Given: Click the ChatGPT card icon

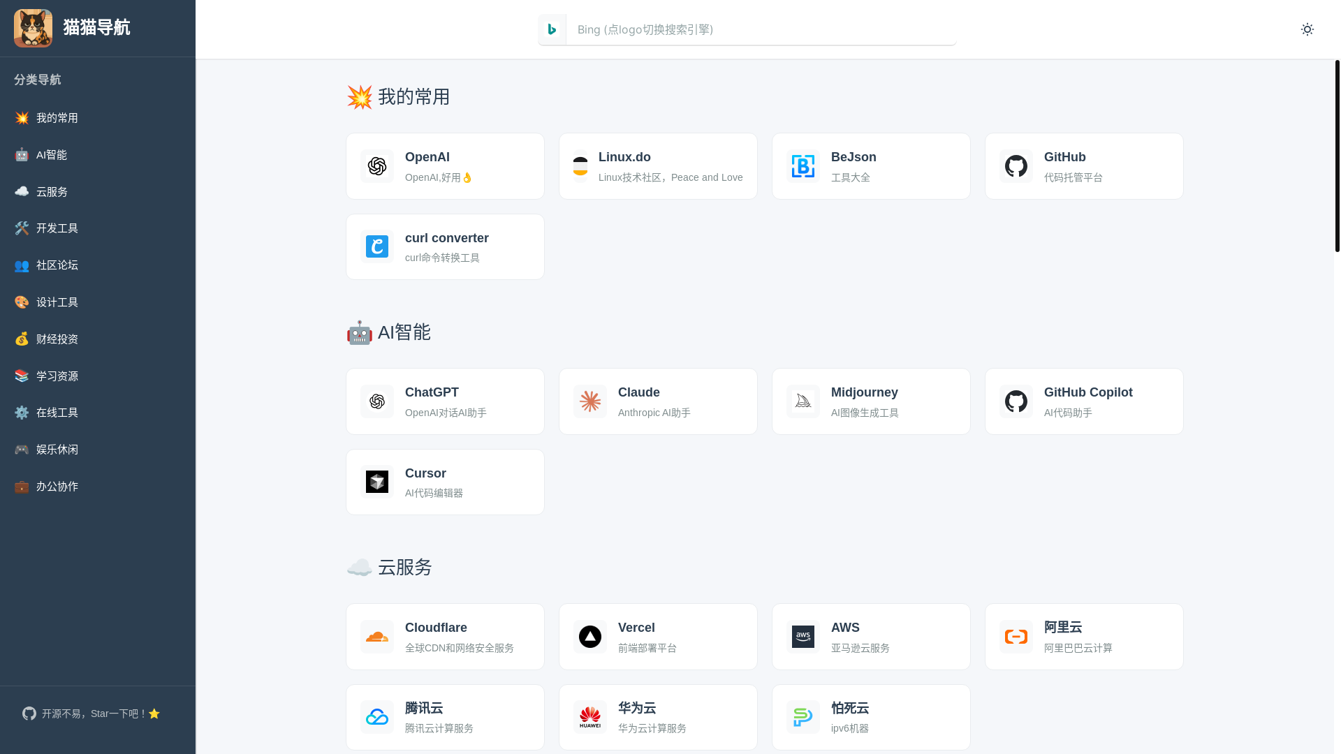Looking at the screenshot, I should pyautogui.click(x=377, y=401).
